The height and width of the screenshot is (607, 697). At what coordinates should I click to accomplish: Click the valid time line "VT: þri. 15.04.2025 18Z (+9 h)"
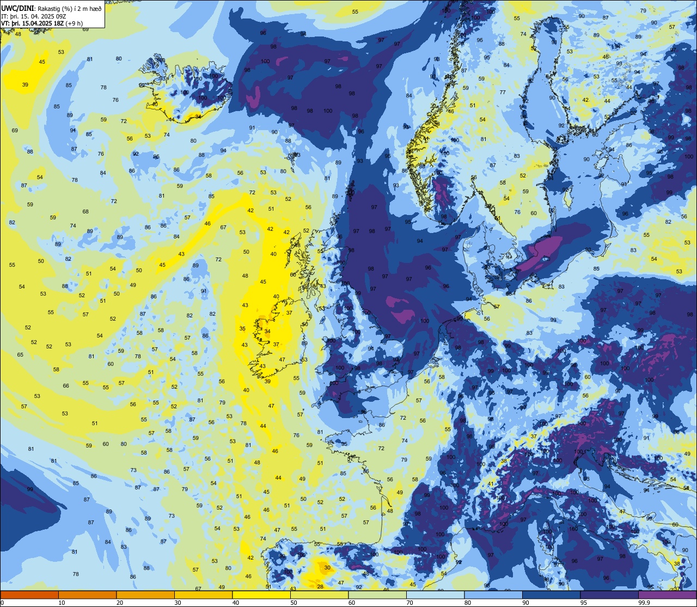(x=42, y=23)
